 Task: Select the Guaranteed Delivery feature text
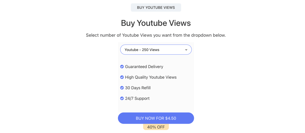144,66
